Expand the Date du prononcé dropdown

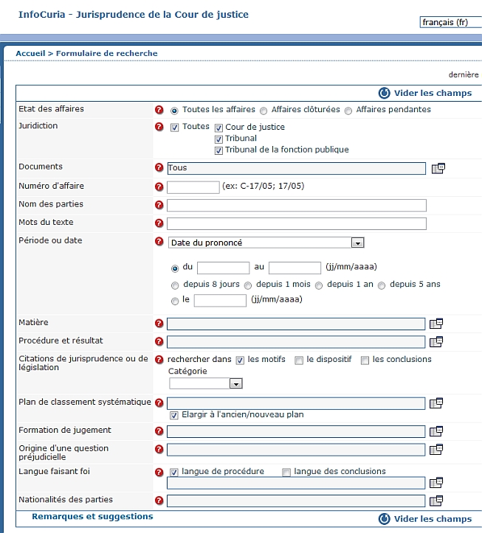click(357, 243)
